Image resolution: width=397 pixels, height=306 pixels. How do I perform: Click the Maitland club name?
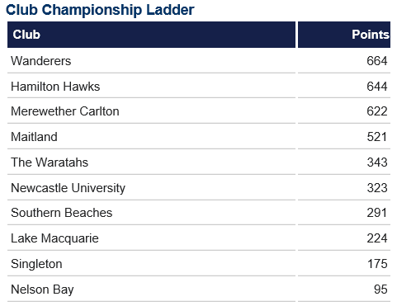click(34, 137)
